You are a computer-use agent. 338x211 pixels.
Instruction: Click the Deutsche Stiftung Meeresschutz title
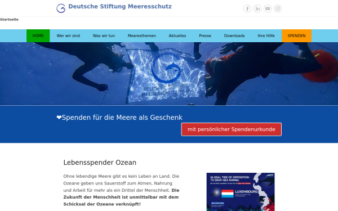pyautogui.click(x=120, y=6)
